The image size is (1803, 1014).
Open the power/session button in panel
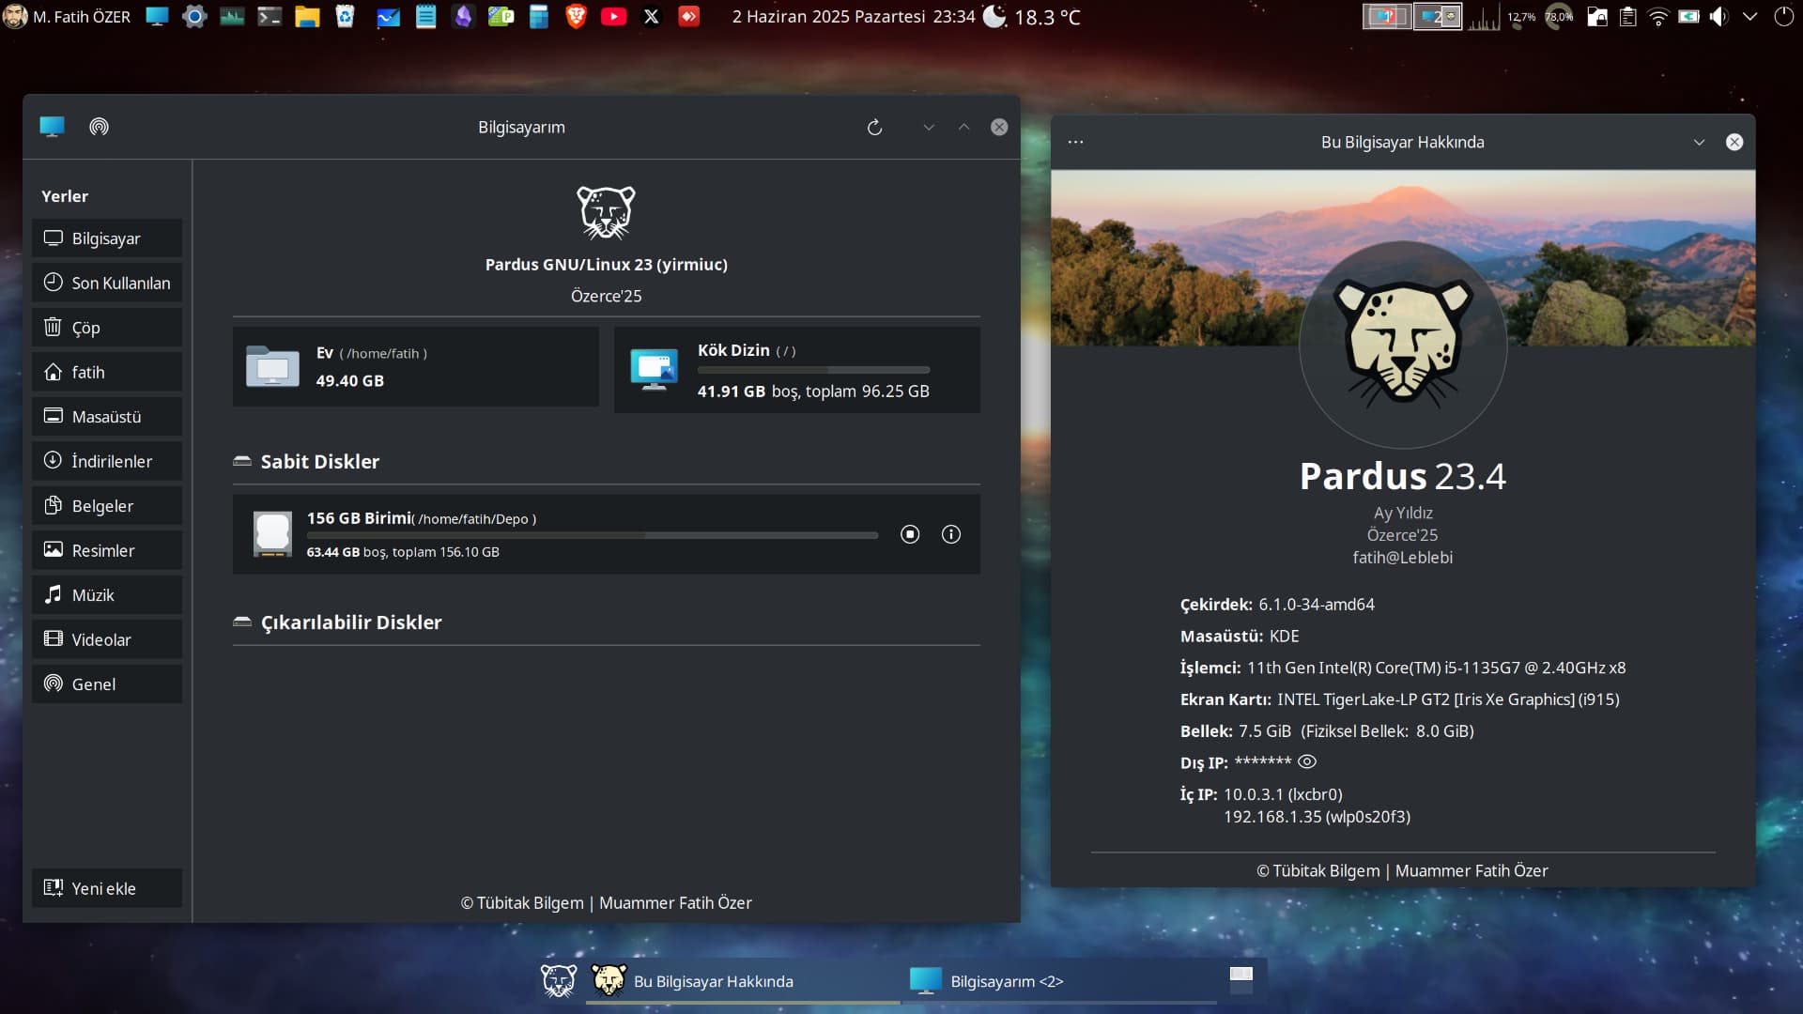(1783, 17)
